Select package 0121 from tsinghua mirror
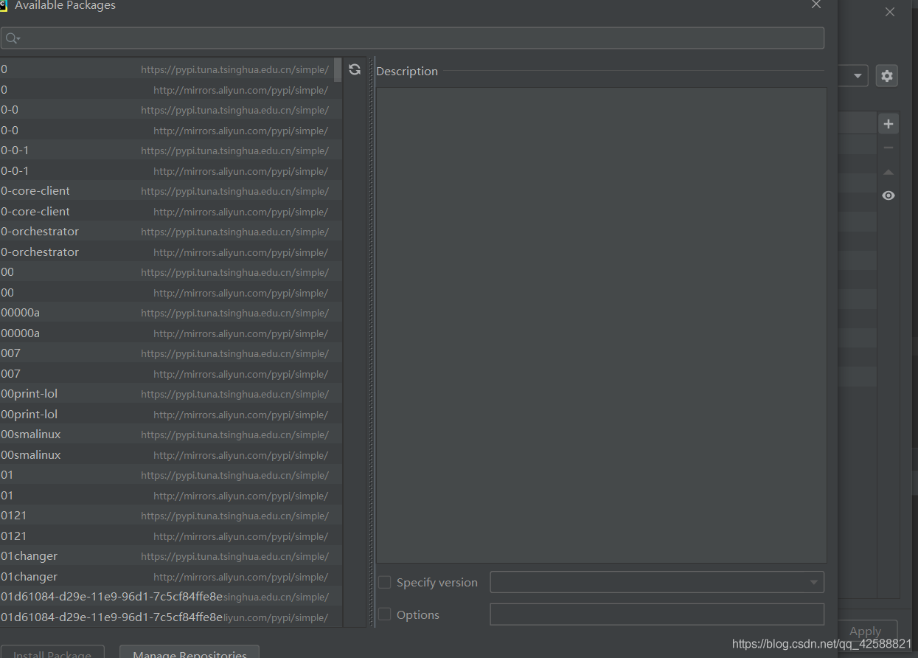The height and width of the screenshot is (658, 918). pyautogui.click(x=167, y=516)
